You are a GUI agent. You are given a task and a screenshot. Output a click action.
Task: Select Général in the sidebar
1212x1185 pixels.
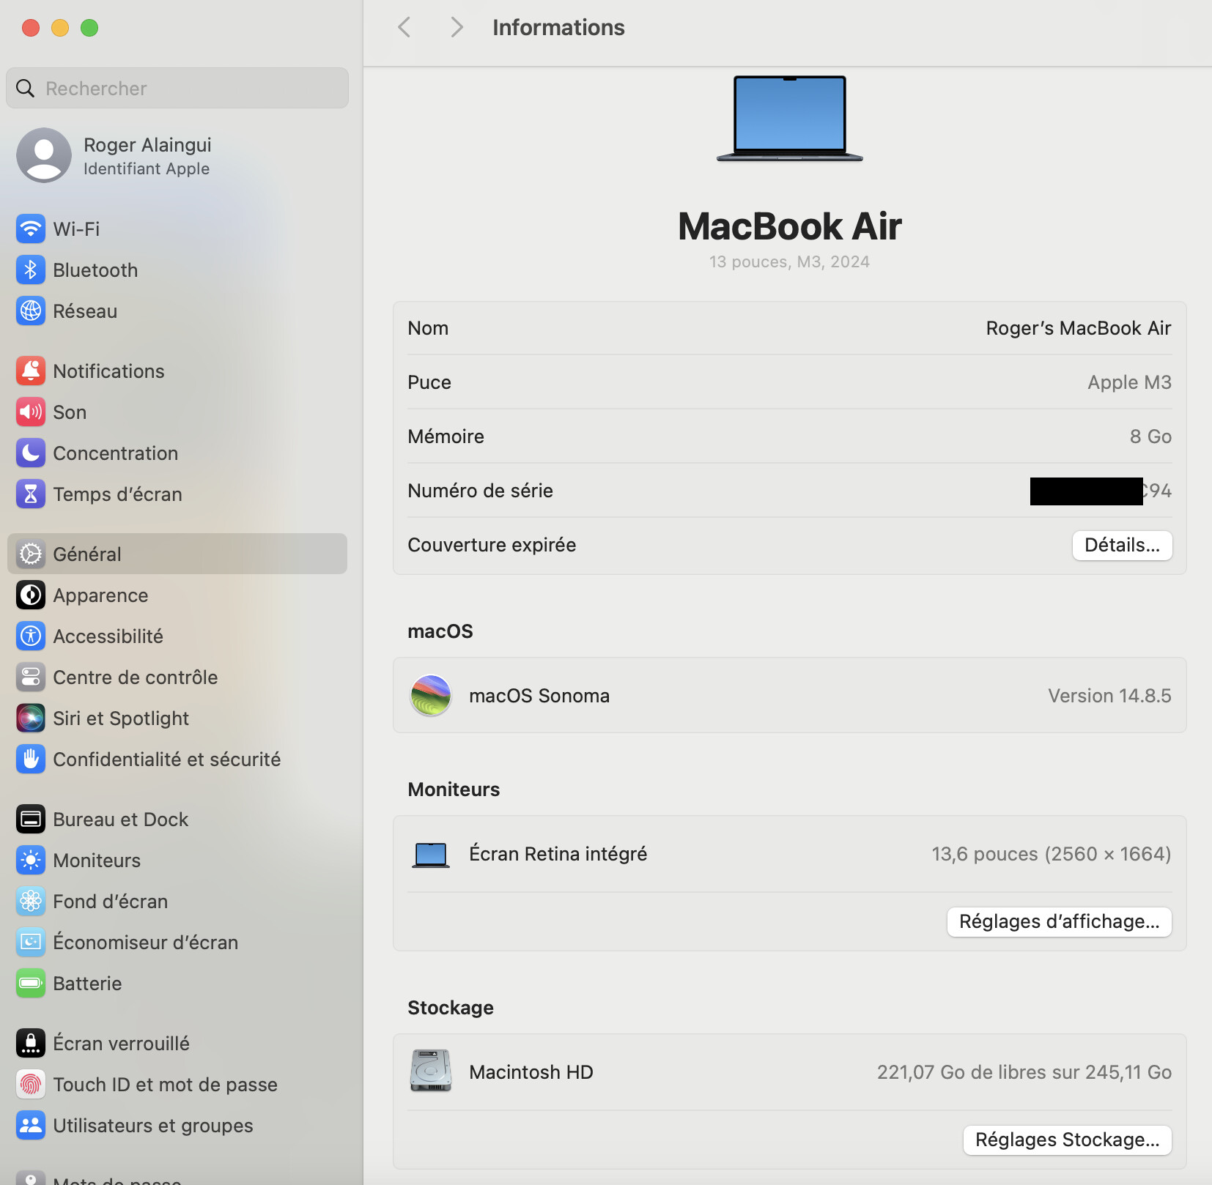tap(86, 554)
